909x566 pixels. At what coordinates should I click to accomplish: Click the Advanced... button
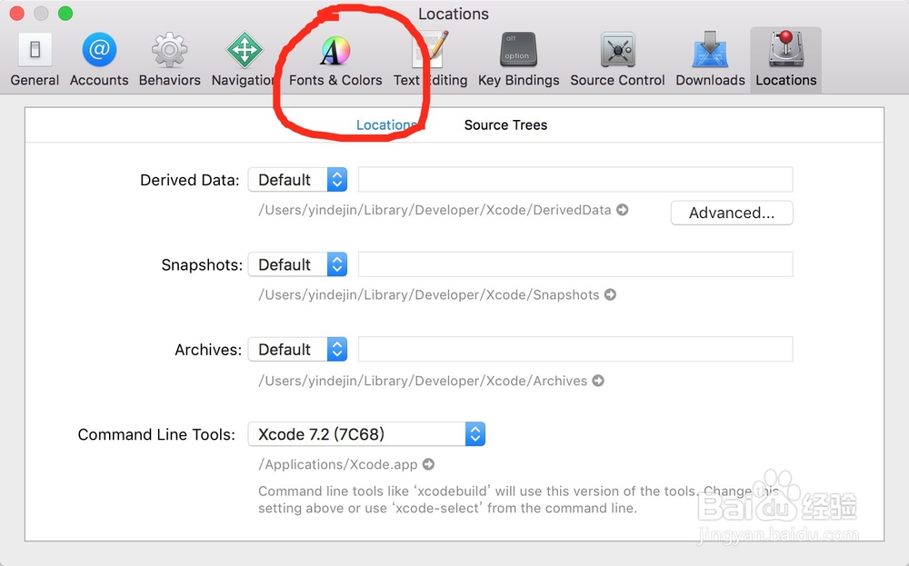click(732, 213)
